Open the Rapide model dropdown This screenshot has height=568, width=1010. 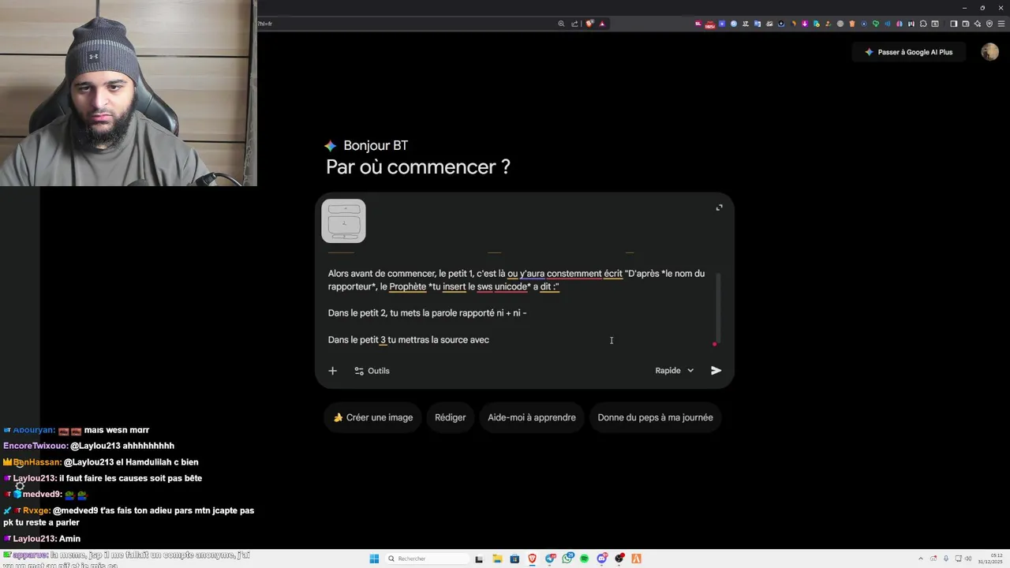(x=675, y=371)
